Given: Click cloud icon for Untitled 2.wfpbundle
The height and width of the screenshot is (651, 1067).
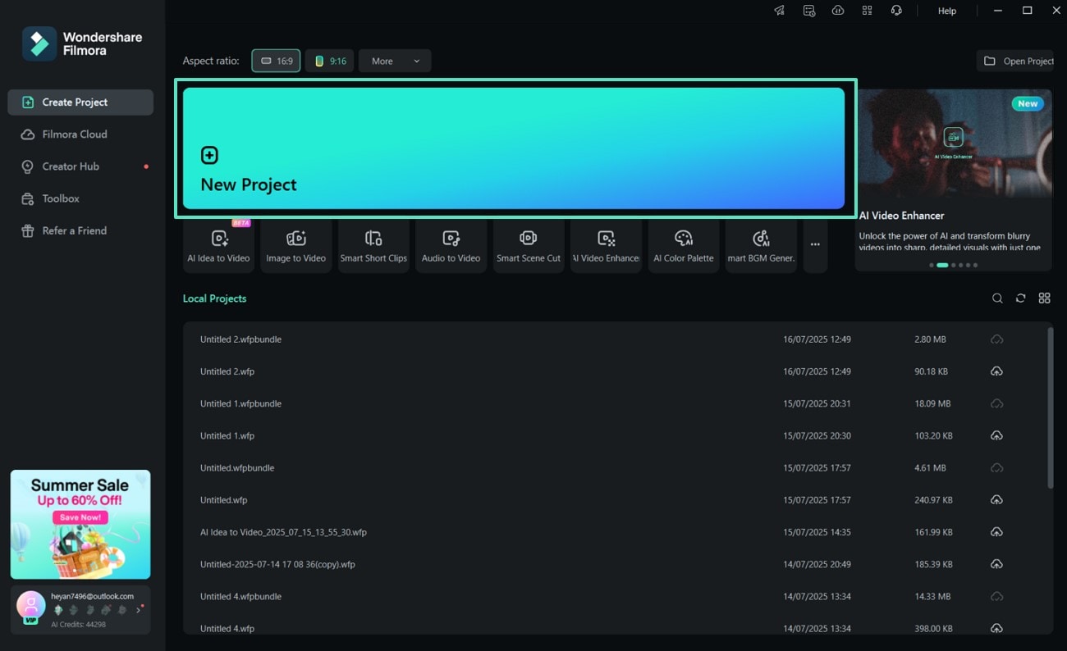Looking at the screenshot, I should (x=996, y=339).
